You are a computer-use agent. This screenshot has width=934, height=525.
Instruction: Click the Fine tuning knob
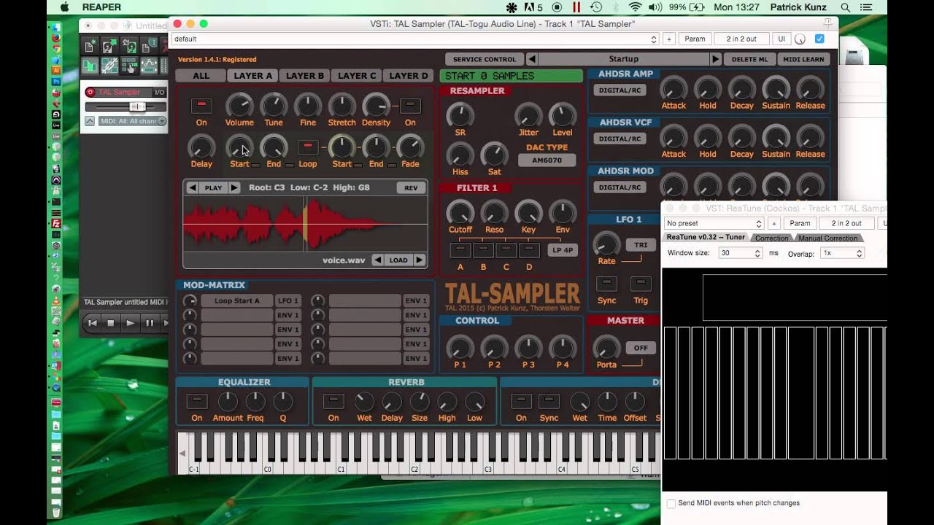[308, 106]
